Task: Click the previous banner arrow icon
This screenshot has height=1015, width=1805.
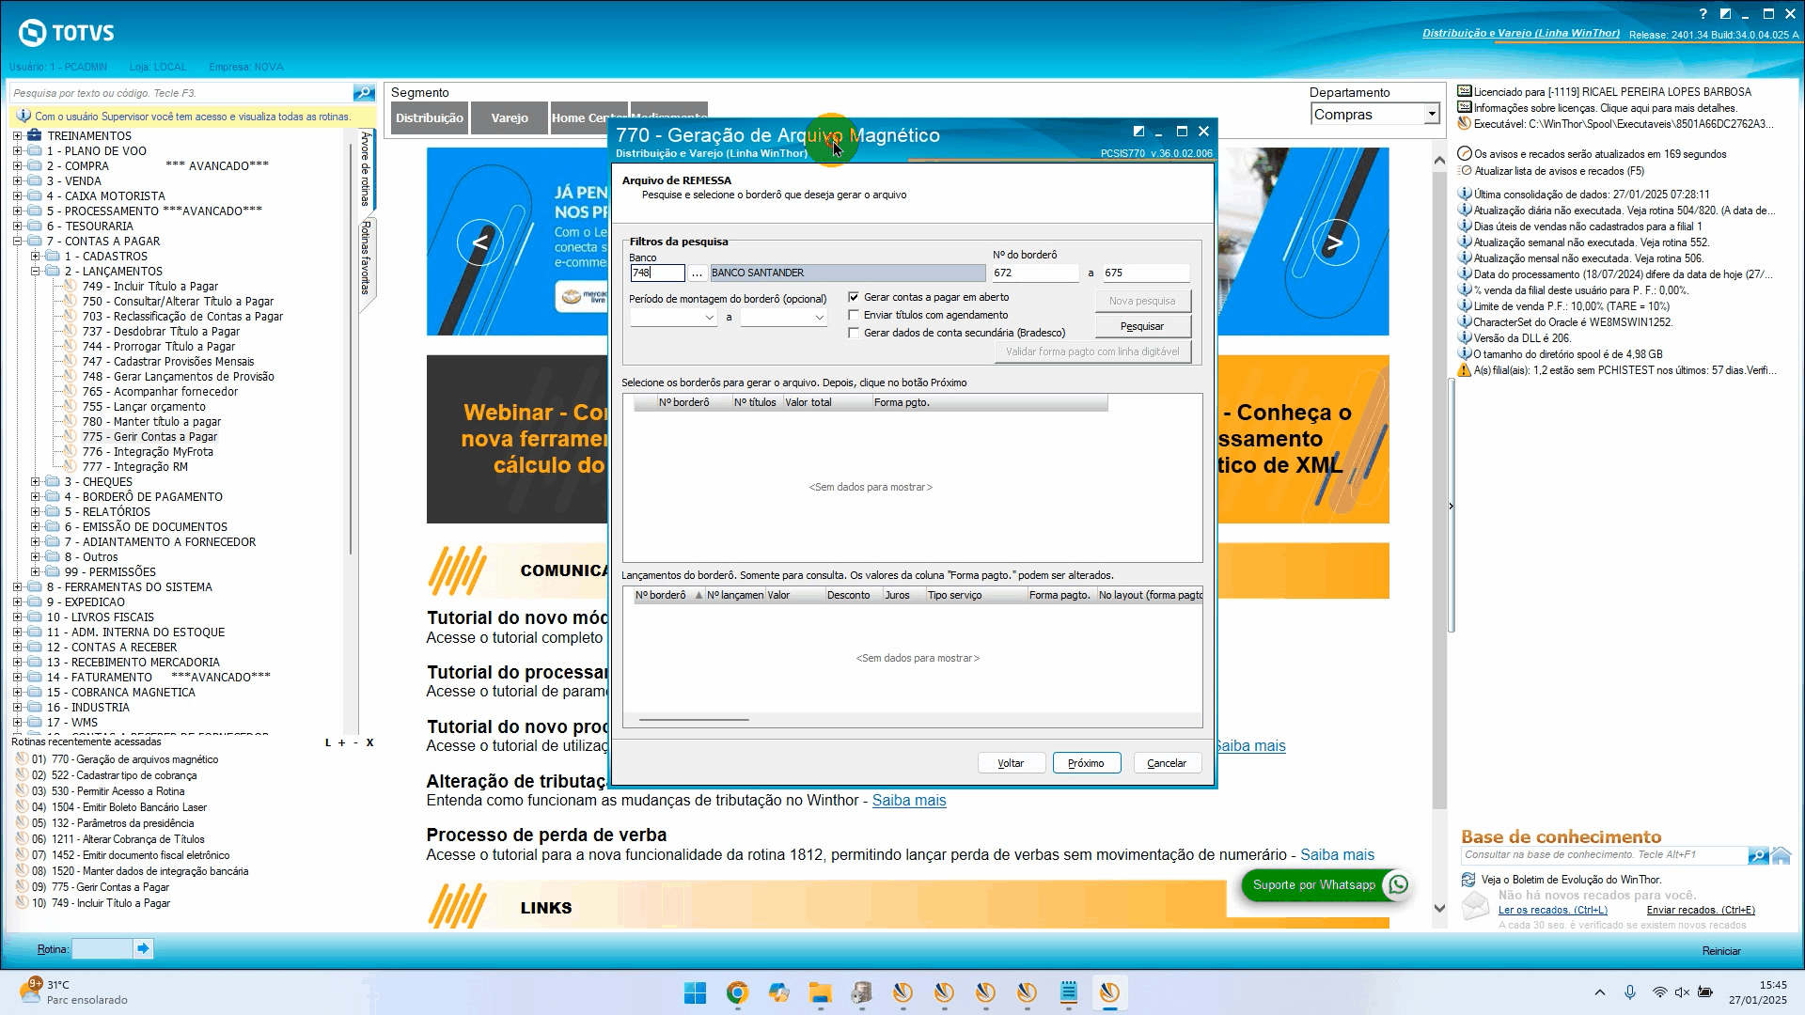Action: [x=479, y=242]
